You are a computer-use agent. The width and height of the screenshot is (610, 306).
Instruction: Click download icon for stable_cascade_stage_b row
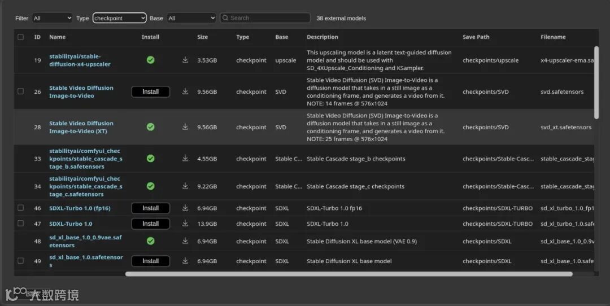tap(185, 158)
